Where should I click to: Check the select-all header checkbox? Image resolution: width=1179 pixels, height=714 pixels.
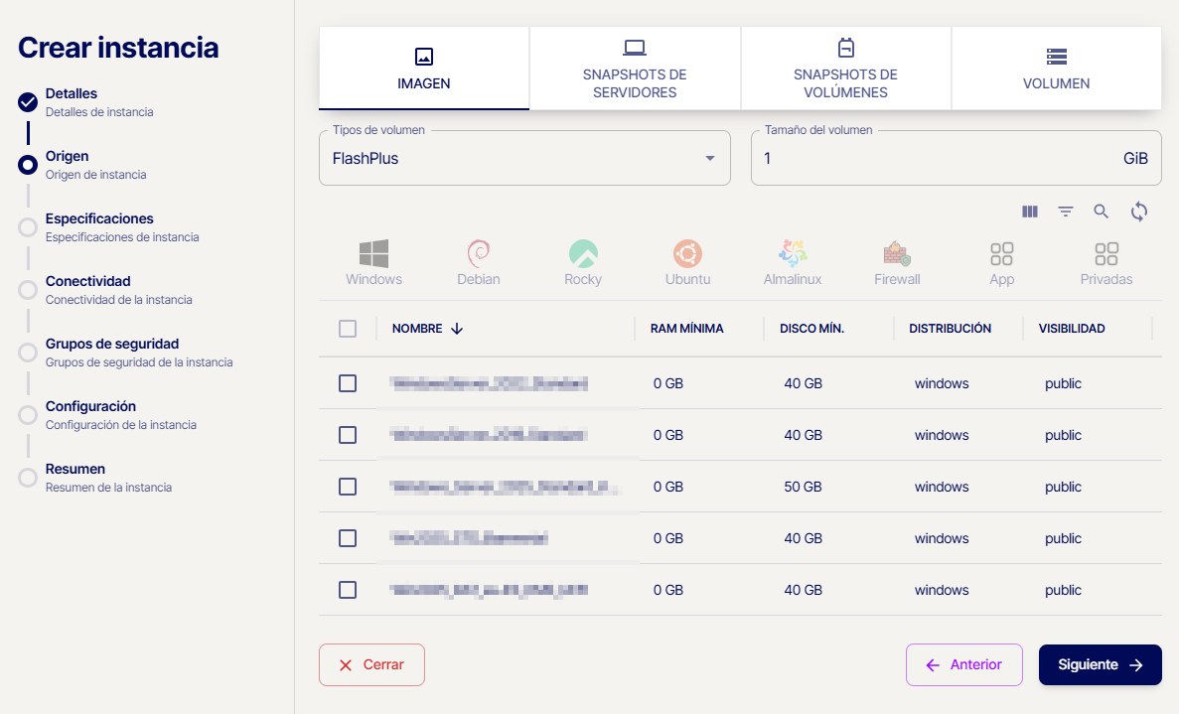pyautogui.click(x=348, y=329)
